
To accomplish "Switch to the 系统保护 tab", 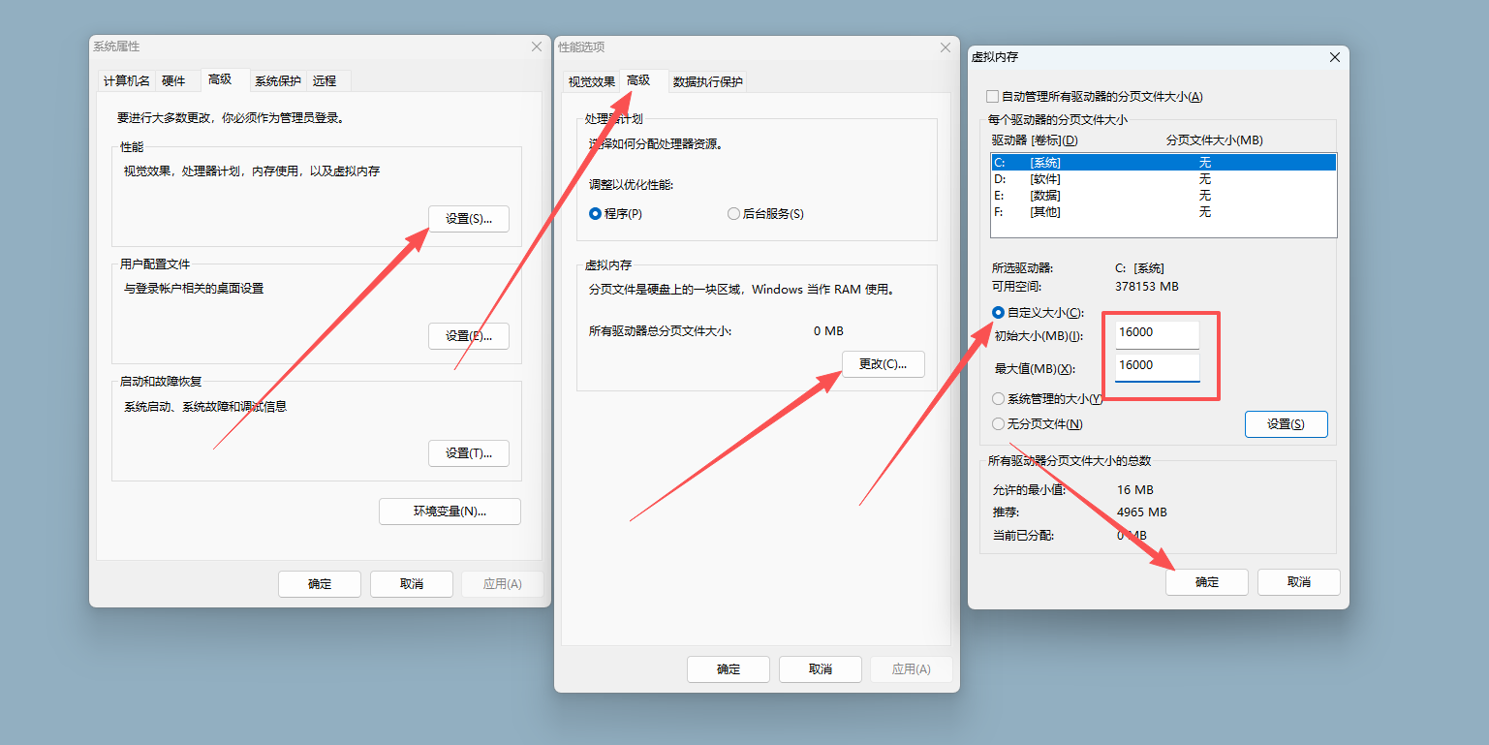I will tap(277, 81).
